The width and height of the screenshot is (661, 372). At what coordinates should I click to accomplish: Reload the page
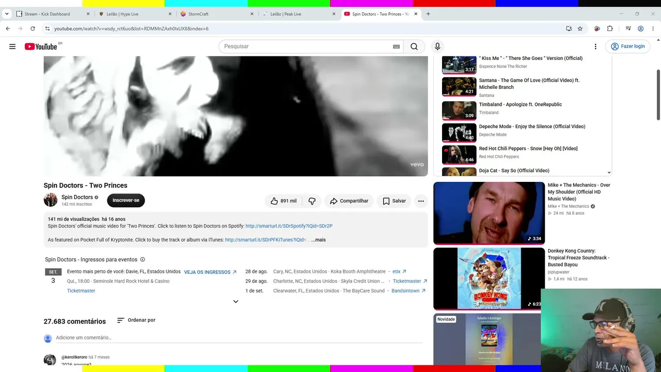[33, 28]
